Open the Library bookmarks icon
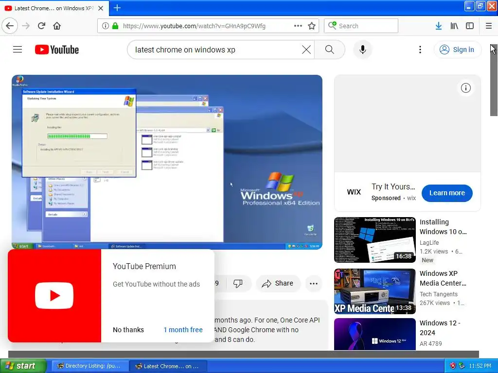Image resolution: width=498 pixels, height=373 pixels. coord(454,26)
